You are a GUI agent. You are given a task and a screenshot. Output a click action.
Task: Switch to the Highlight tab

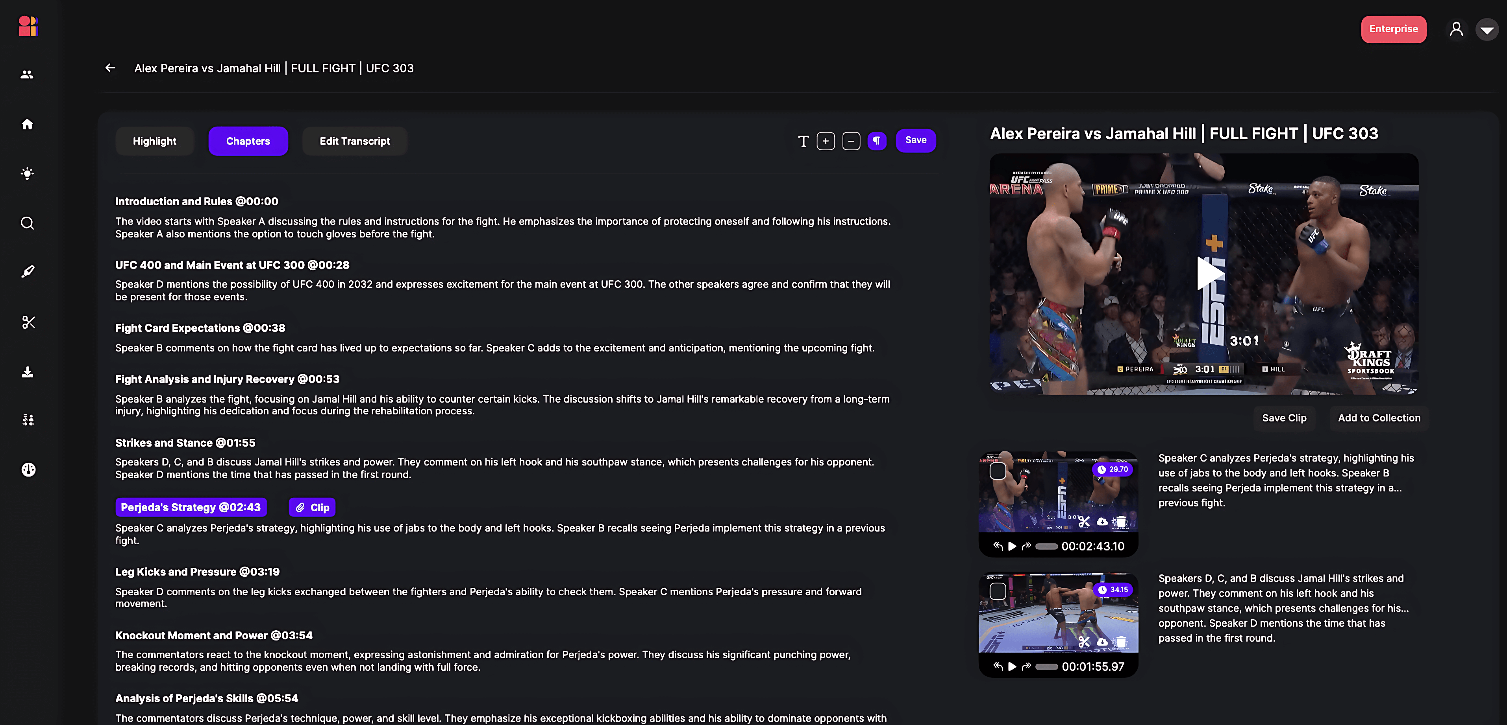154,141
